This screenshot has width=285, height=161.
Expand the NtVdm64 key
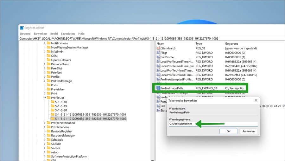point(45,52)
